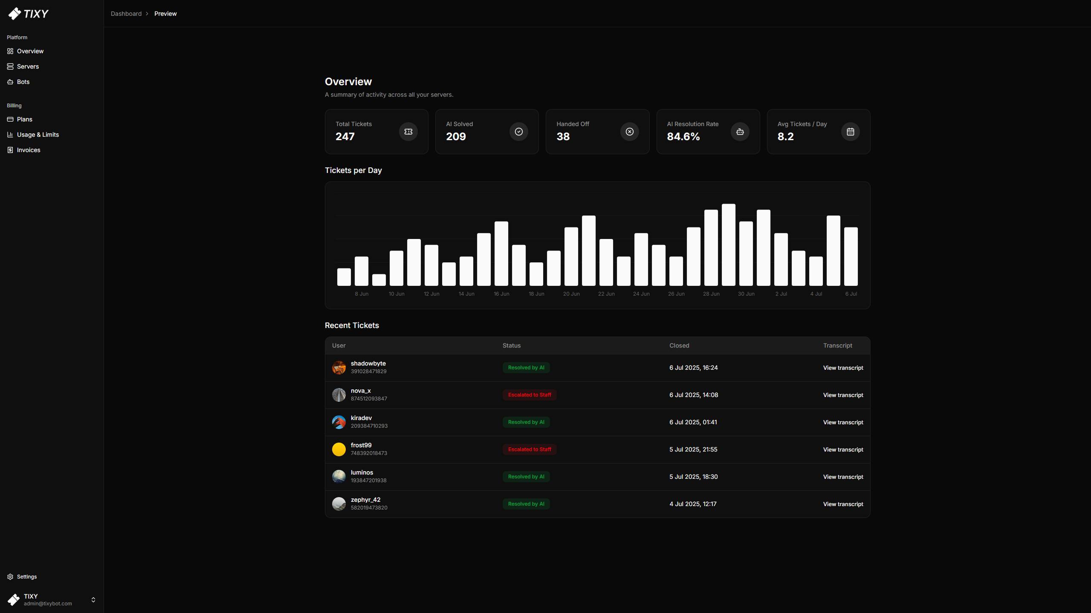Viewport: 1091px width, 613px height.
Task: Click the ticket icon on Total Tickets card
Action: tap(408, 132)
